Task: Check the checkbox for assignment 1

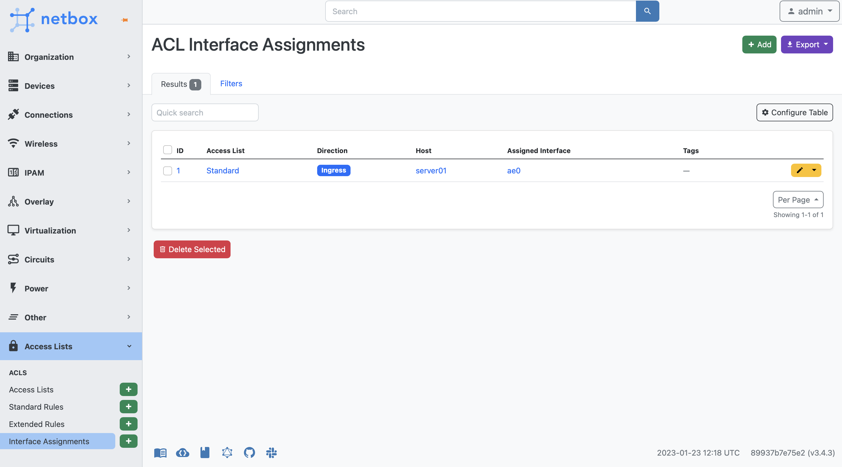Action: pos(167,171)
